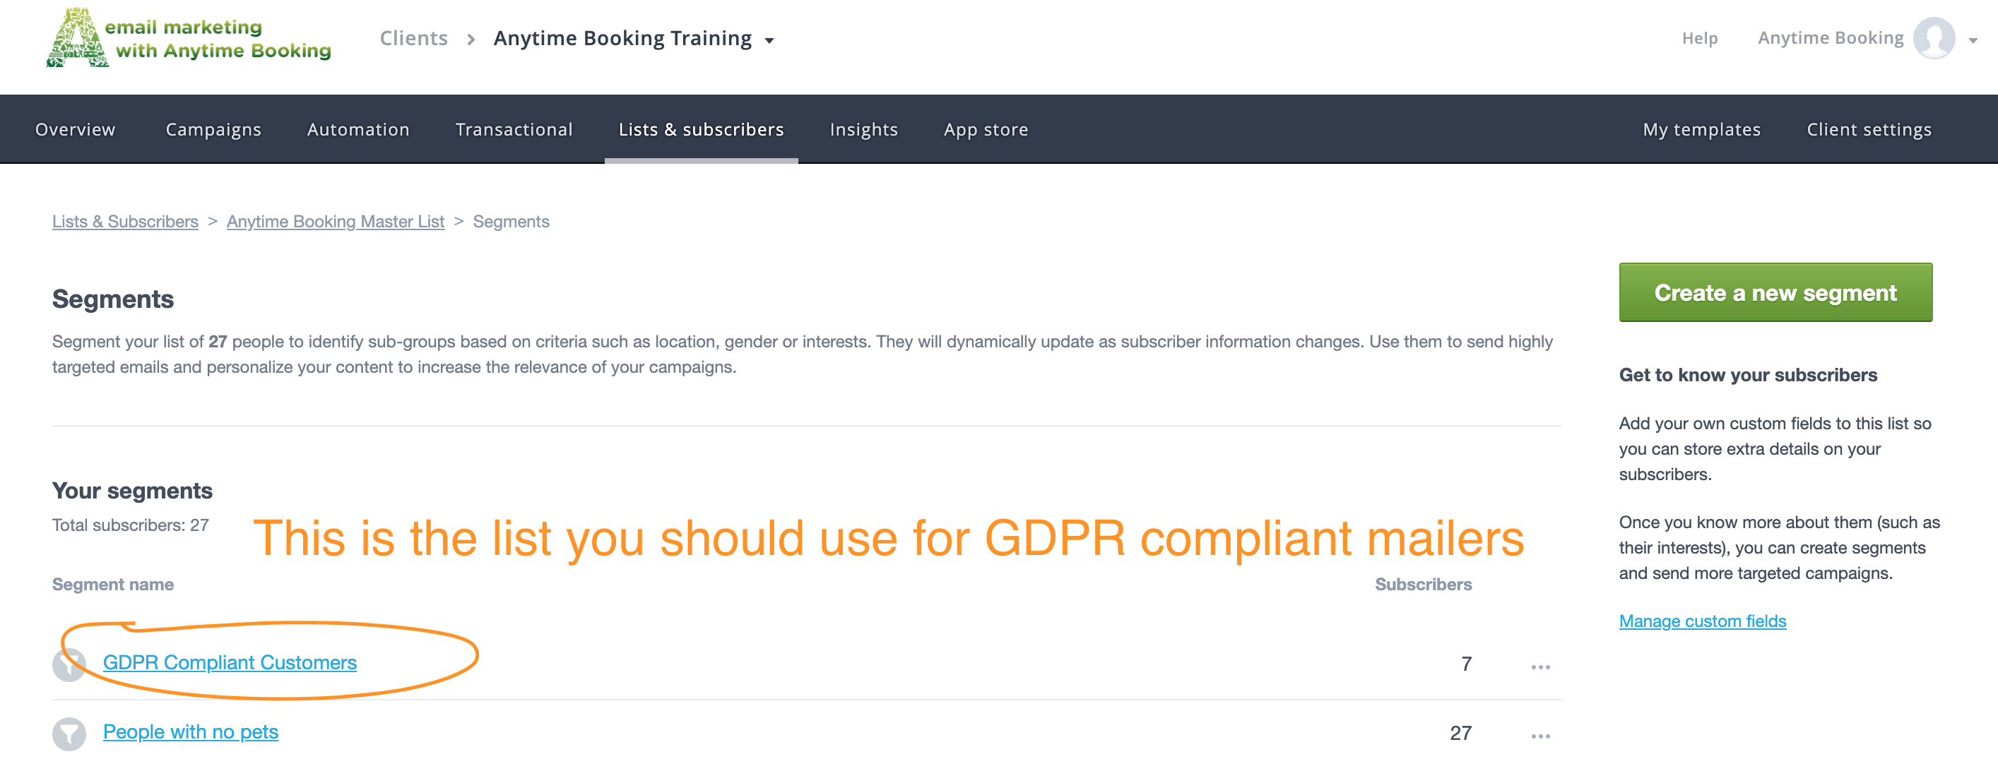The height and width of the screenshot is (771, 1998).
Task: Click the GDPR Compliant Customers segment funnel icon
Action: pyautogui.click(x=69, y=664)
